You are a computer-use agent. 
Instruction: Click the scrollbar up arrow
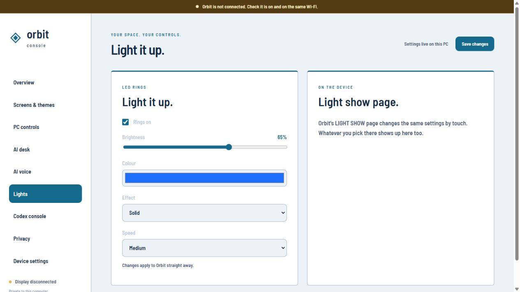point(517,3)
